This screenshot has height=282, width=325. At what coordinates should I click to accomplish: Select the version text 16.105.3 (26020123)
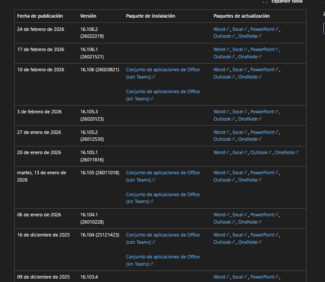click(x=92, y=115)
